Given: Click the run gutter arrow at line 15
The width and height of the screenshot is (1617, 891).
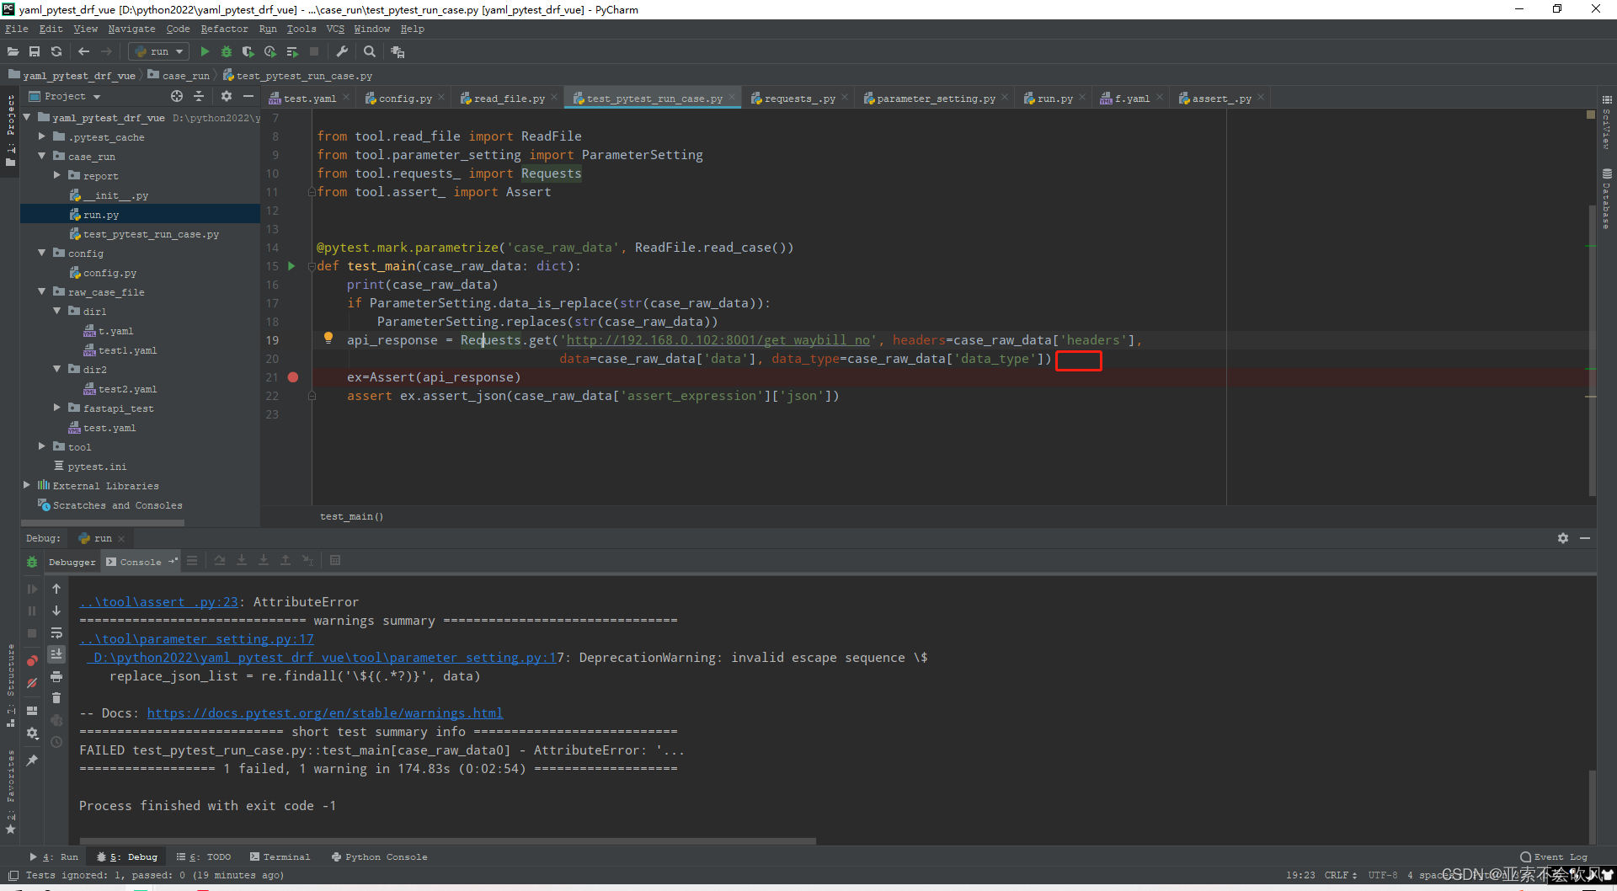Looking at the screenshot, I should click(x=291, y=266).
